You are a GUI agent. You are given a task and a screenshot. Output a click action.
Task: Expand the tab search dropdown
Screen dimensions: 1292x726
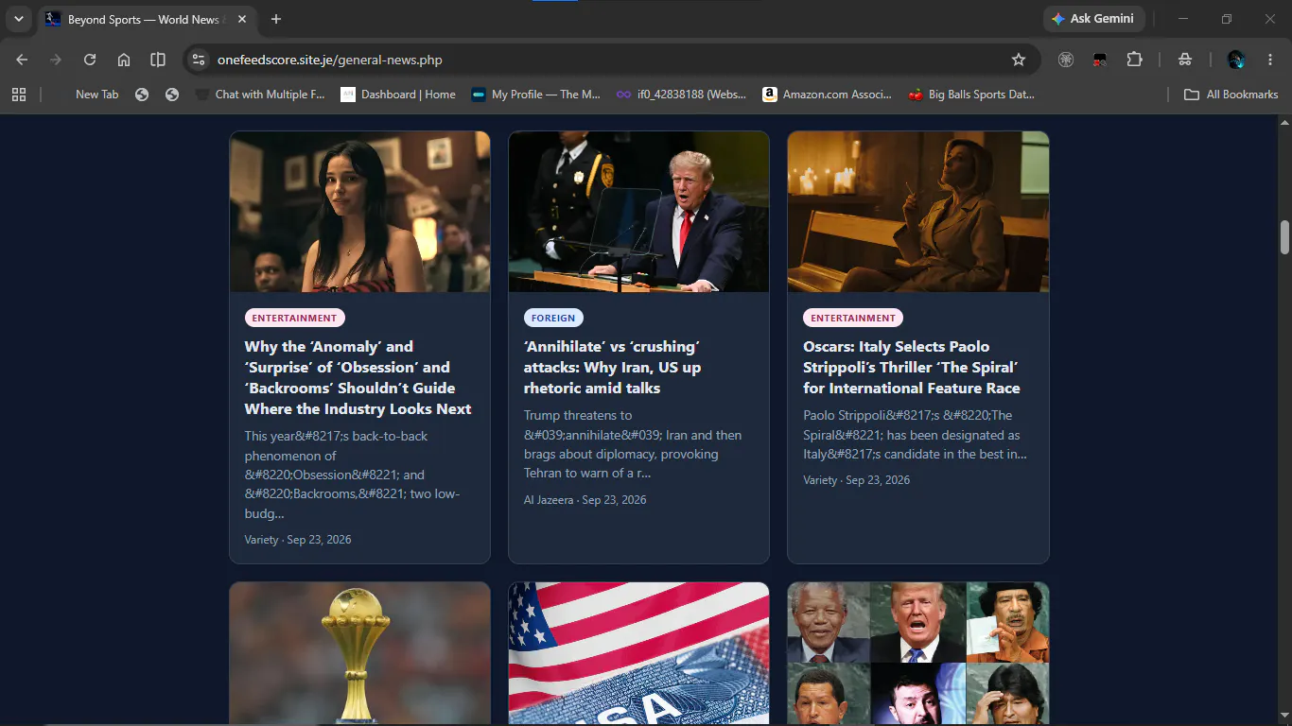pyautogui.click(x=18, y=19)
